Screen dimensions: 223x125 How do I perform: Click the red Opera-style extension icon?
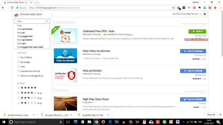coord(194,8)
